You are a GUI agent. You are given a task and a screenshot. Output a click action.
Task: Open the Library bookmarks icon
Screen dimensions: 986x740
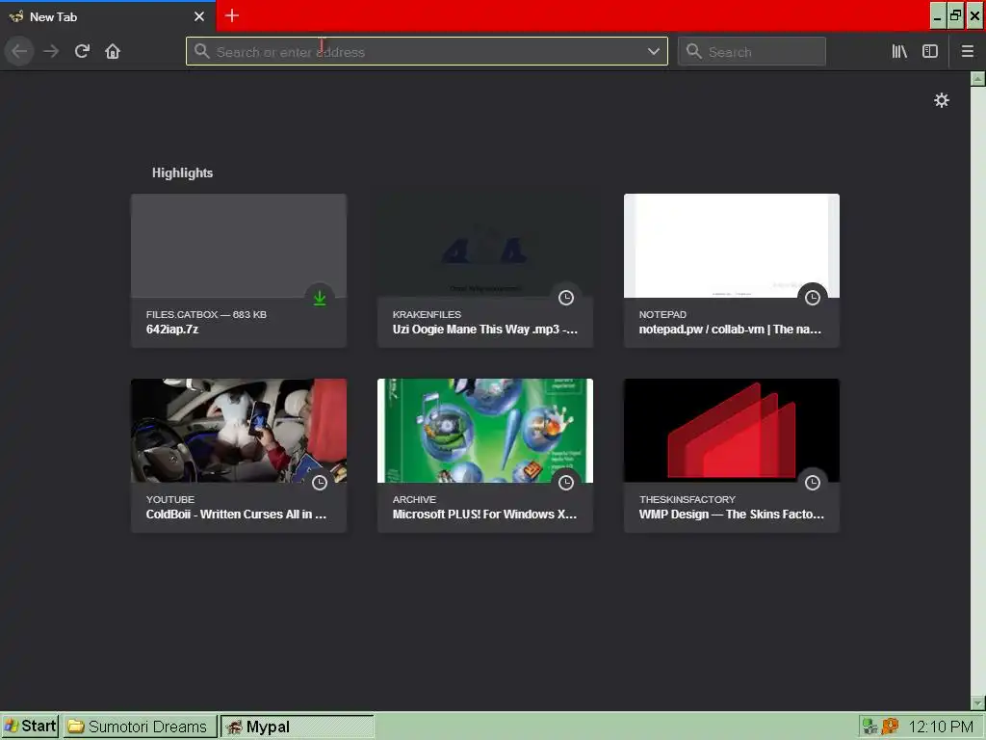[x=899, y=52]
